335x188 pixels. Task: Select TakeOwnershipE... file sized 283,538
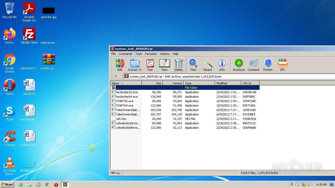pyautogui.click(x=185, y=110)
